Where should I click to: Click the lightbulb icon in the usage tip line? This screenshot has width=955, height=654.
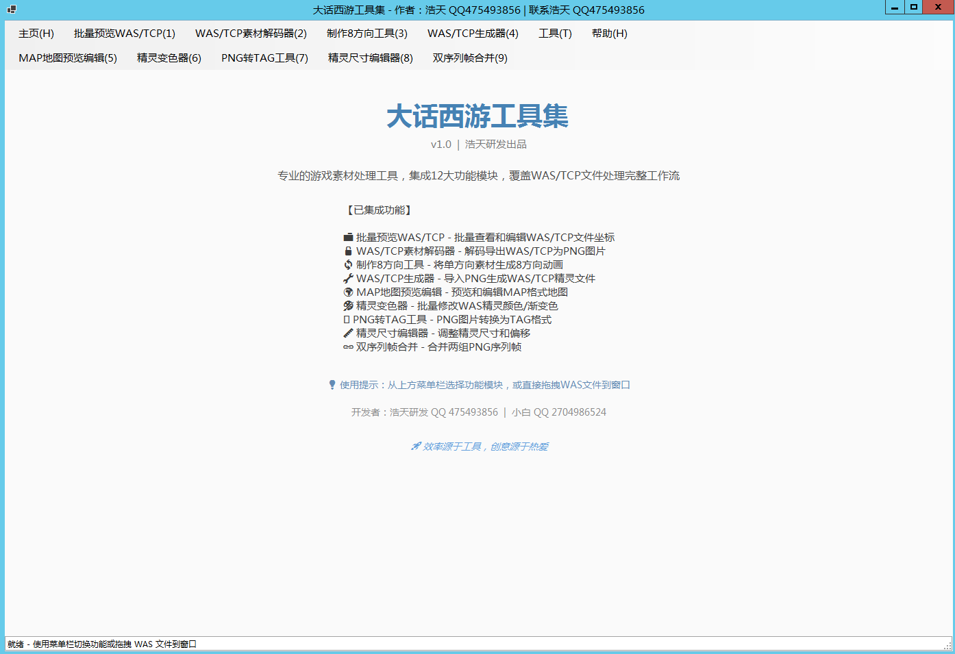(x=332, y=384)
